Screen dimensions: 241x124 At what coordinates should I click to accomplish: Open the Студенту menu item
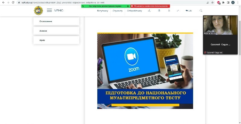tap(117, 11)
